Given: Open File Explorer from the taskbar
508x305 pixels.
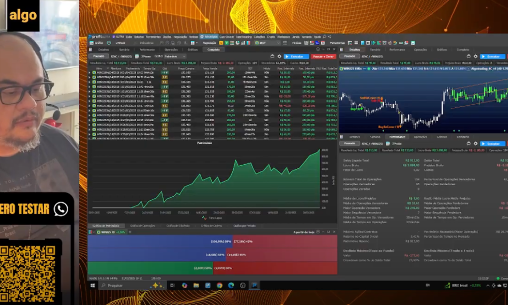Looking at the screenshot, I should tap(196, 286).
